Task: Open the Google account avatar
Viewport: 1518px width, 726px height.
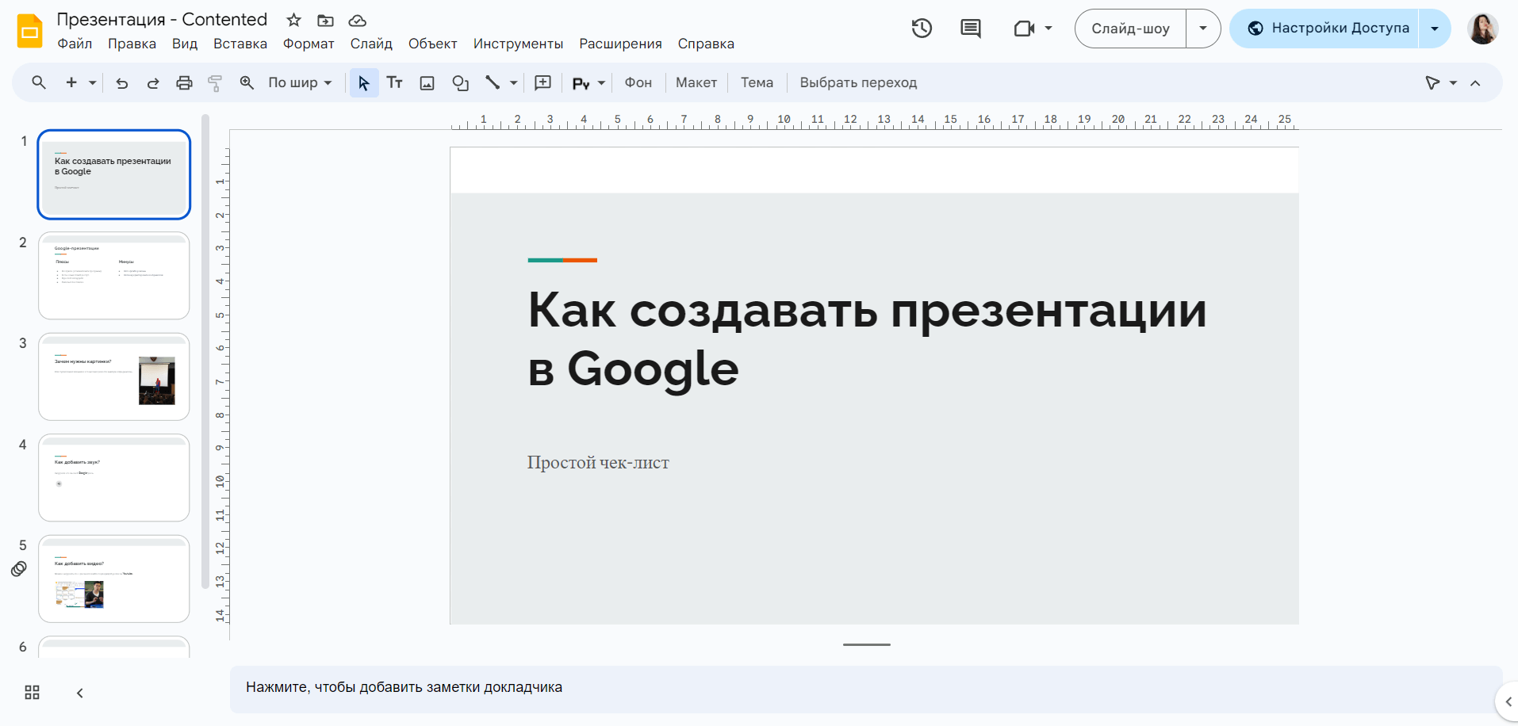Action: [1482, 29]
